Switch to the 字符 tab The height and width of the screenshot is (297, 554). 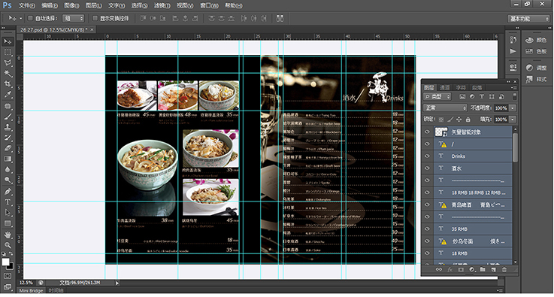click(x=460, y=87)
